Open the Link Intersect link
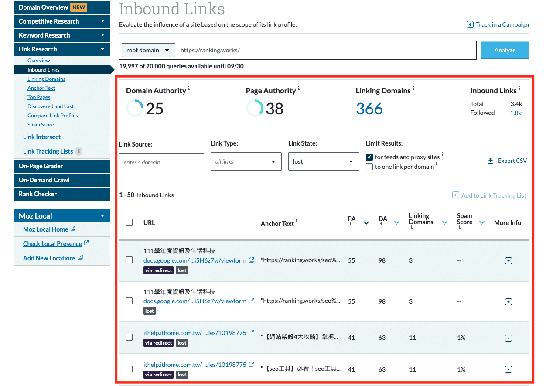 click(42, 137)
